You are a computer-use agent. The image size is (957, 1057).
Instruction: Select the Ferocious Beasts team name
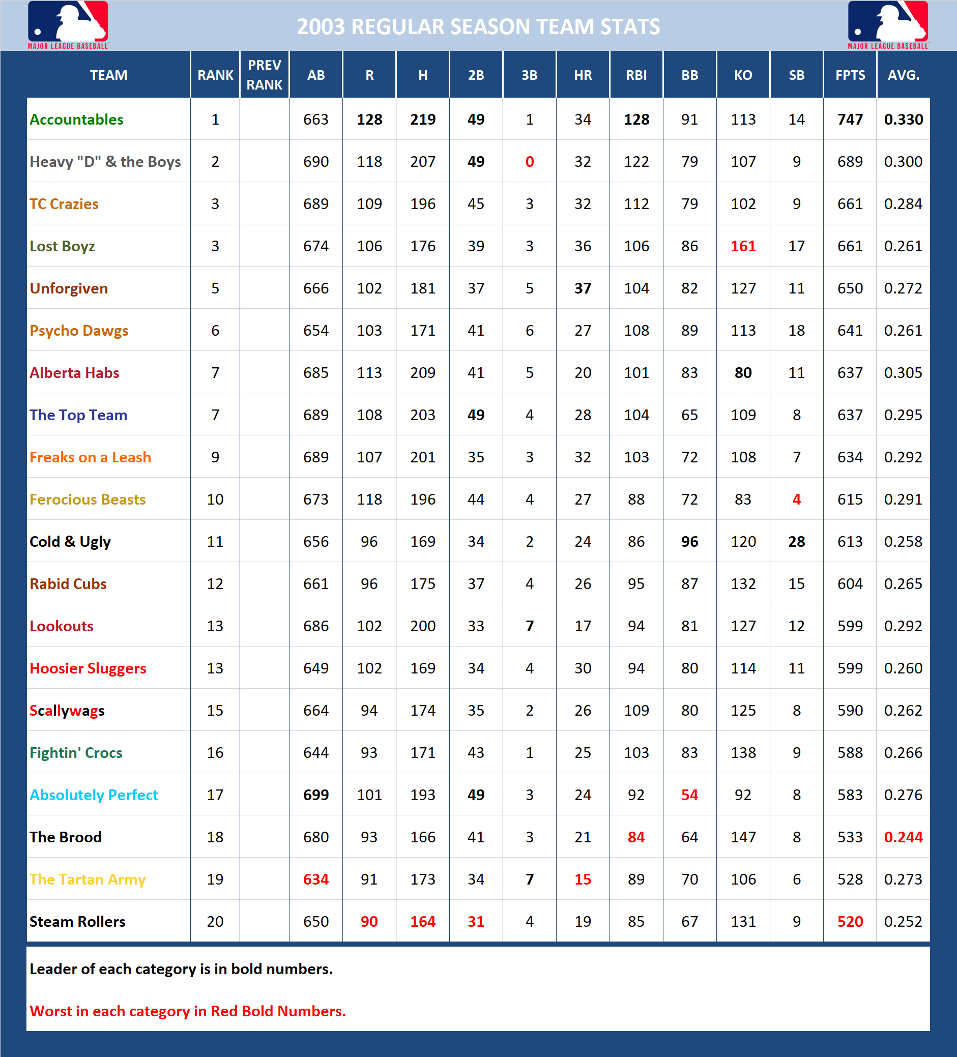[x=88, y=499]
